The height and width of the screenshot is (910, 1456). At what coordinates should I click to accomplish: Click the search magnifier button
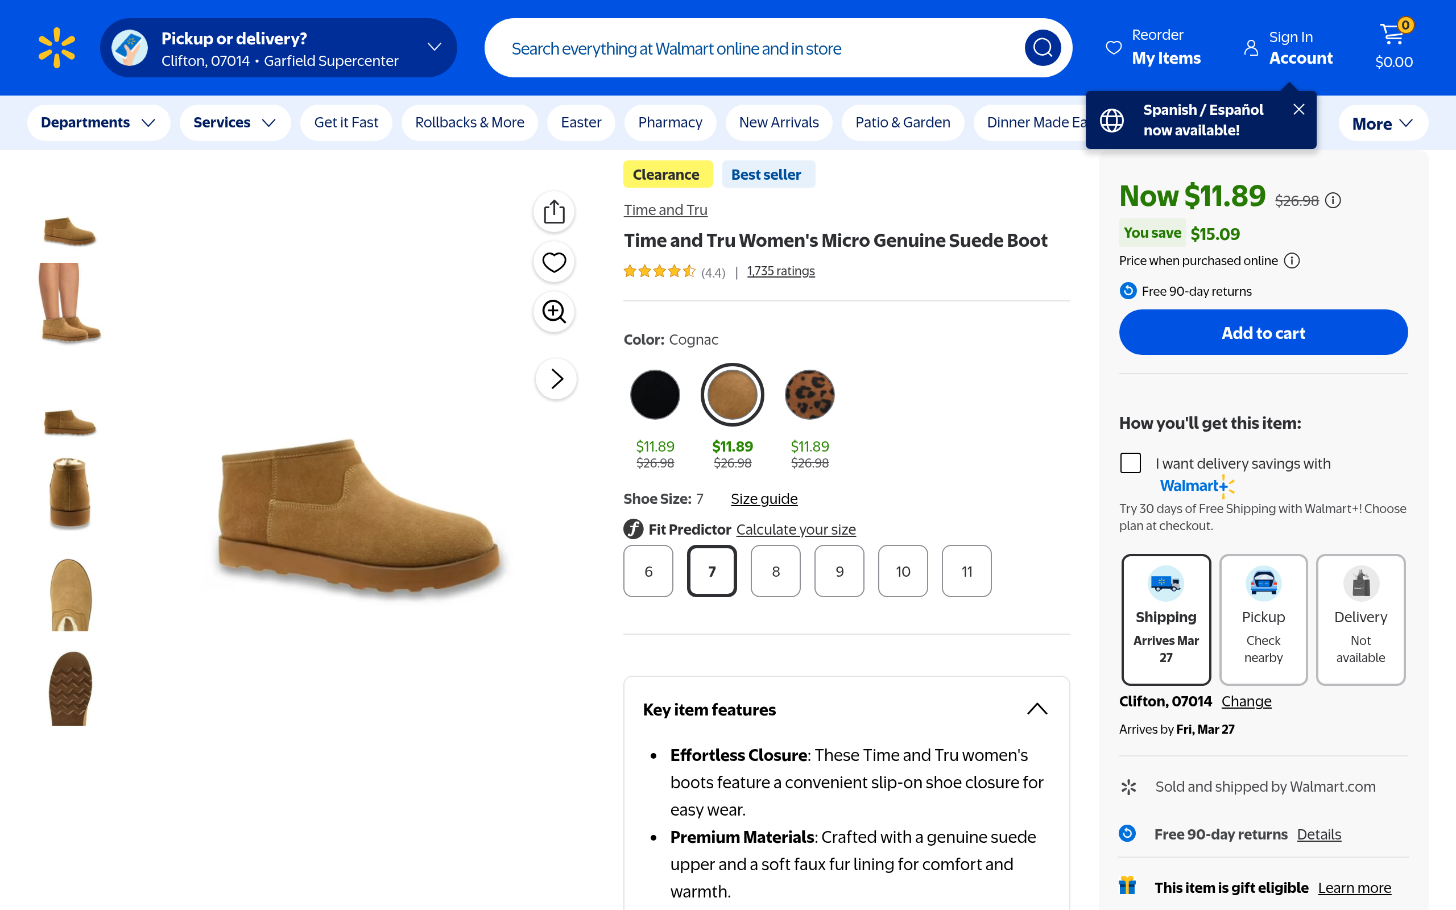(x=1042, y=48)
